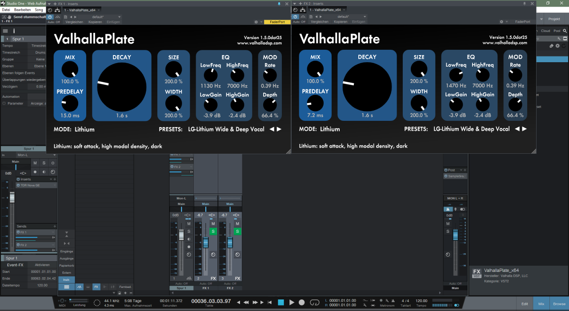Click the Fernbed. button in console
This screenshot has width=569, height=311.
(x=125, y=287)
